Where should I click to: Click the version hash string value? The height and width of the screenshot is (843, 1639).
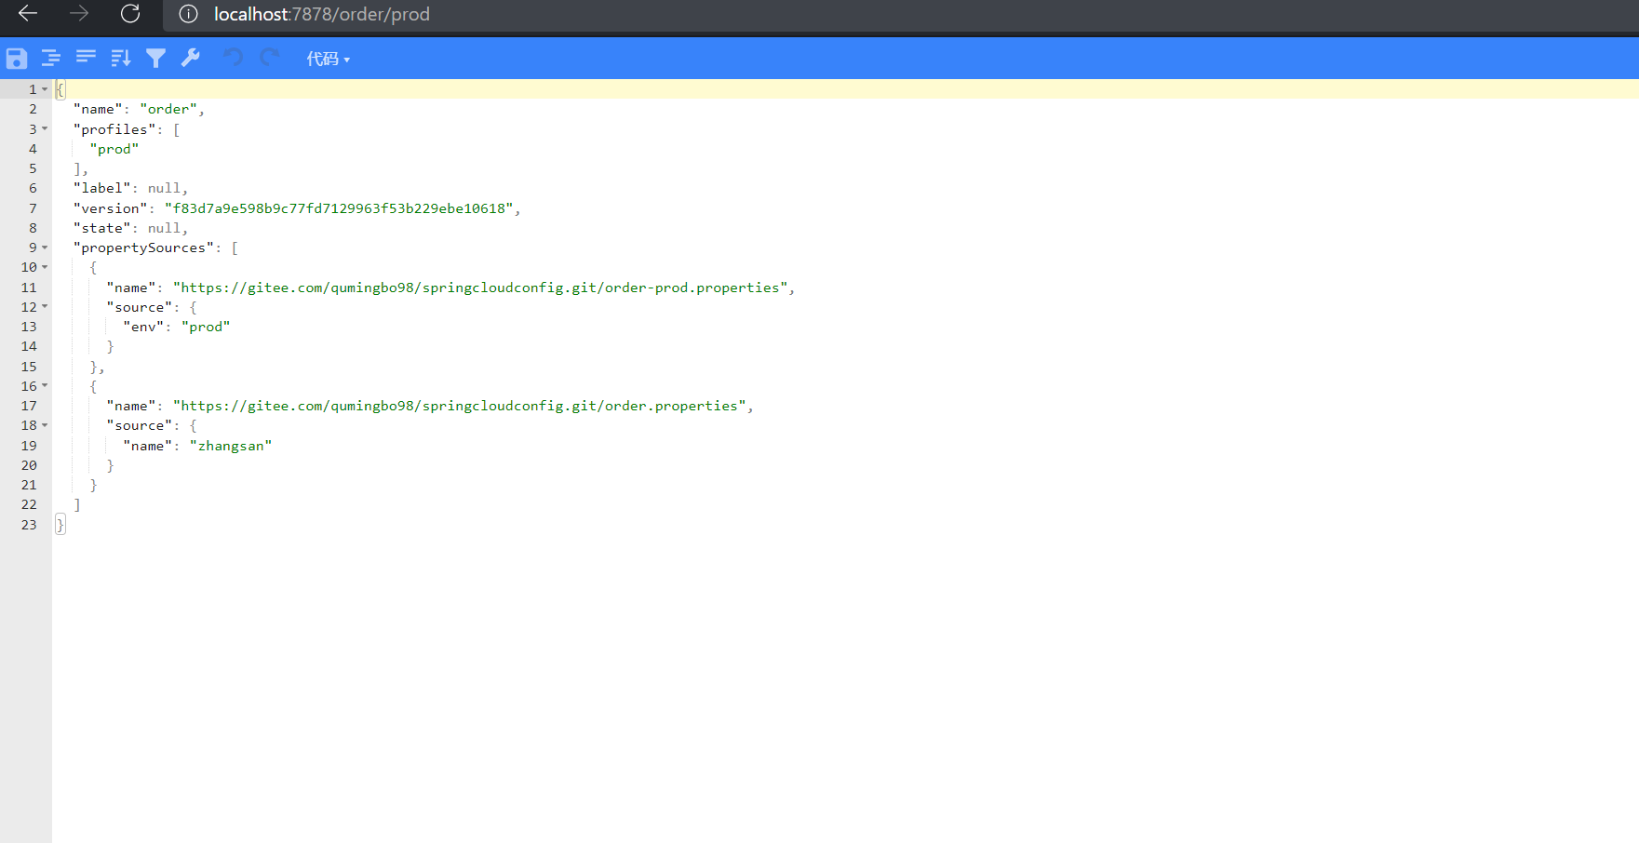pyautogui.click(x=339, y=208)
